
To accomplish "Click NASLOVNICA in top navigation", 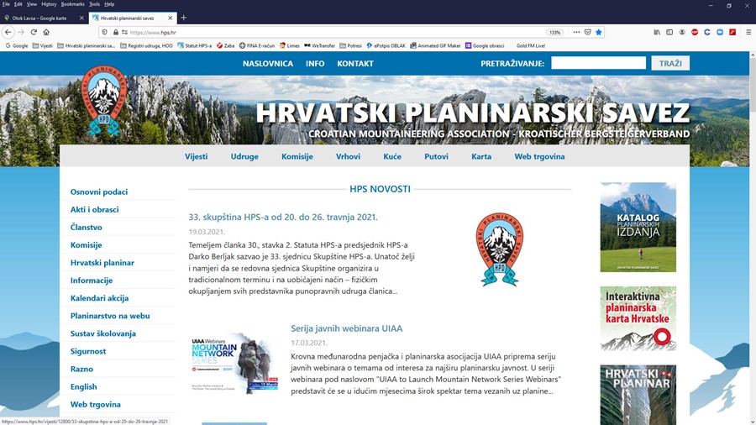I will tap(268, 64).
